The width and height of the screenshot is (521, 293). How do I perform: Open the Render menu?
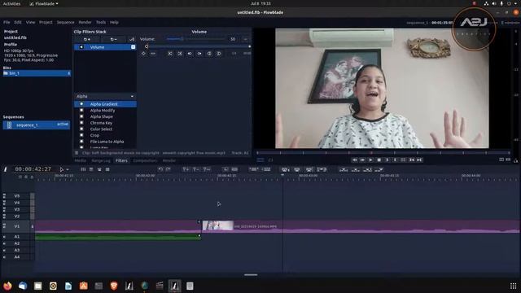pyautogui.click(x=85, y=22)
